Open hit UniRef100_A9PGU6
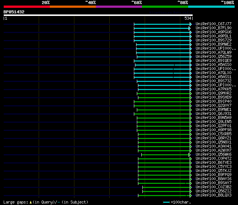The image size is (238, 205). (213, 32)
